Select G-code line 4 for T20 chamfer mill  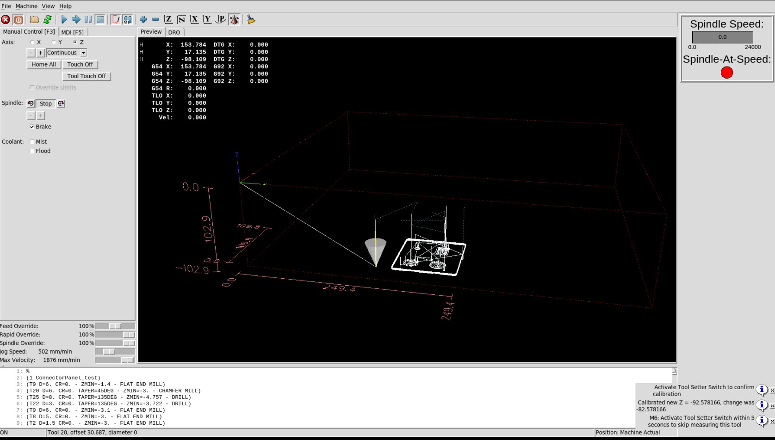[x=113, y=391]
